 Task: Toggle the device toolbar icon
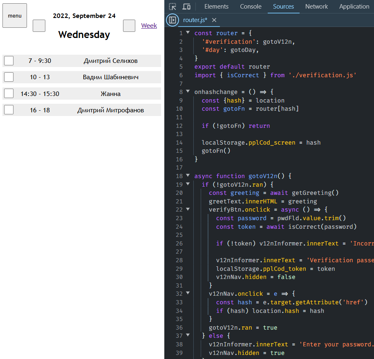pos(186,7)
